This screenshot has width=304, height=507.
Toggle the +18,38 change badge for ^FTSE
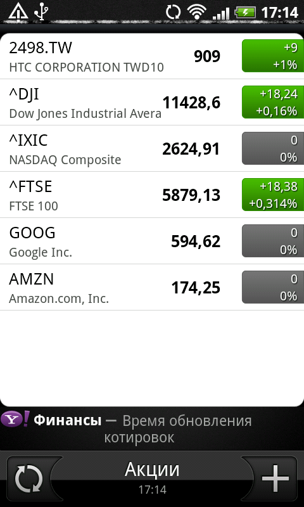(273, 195)
